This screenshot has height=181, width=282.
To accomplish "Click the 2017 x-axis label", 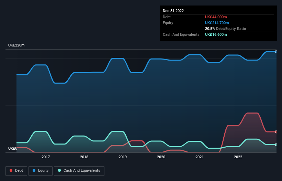I will (x=46, y=157).
